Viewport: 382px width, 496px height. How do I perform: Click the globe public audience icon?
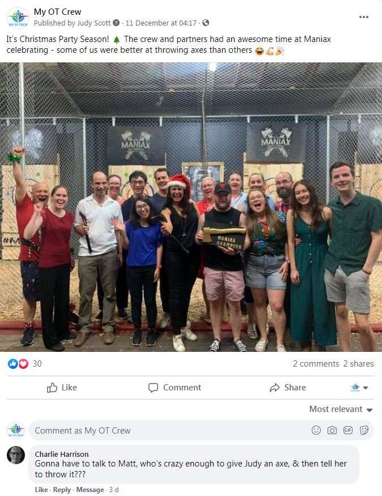206,23
